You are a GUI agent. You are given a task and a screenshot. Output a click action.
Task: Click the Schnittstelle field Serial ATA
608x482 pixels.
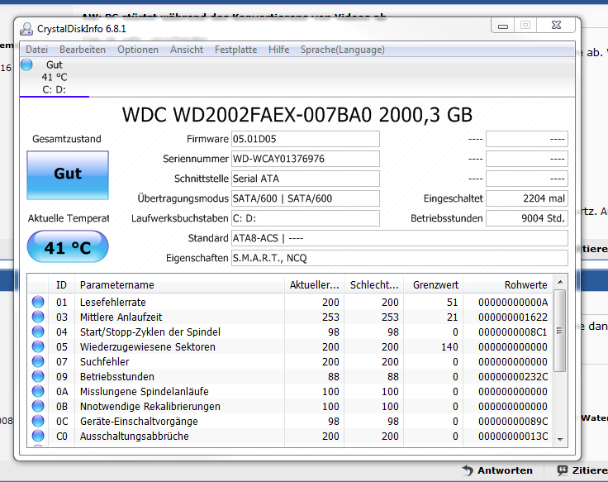pyautogui.click(x=306, y=179)
